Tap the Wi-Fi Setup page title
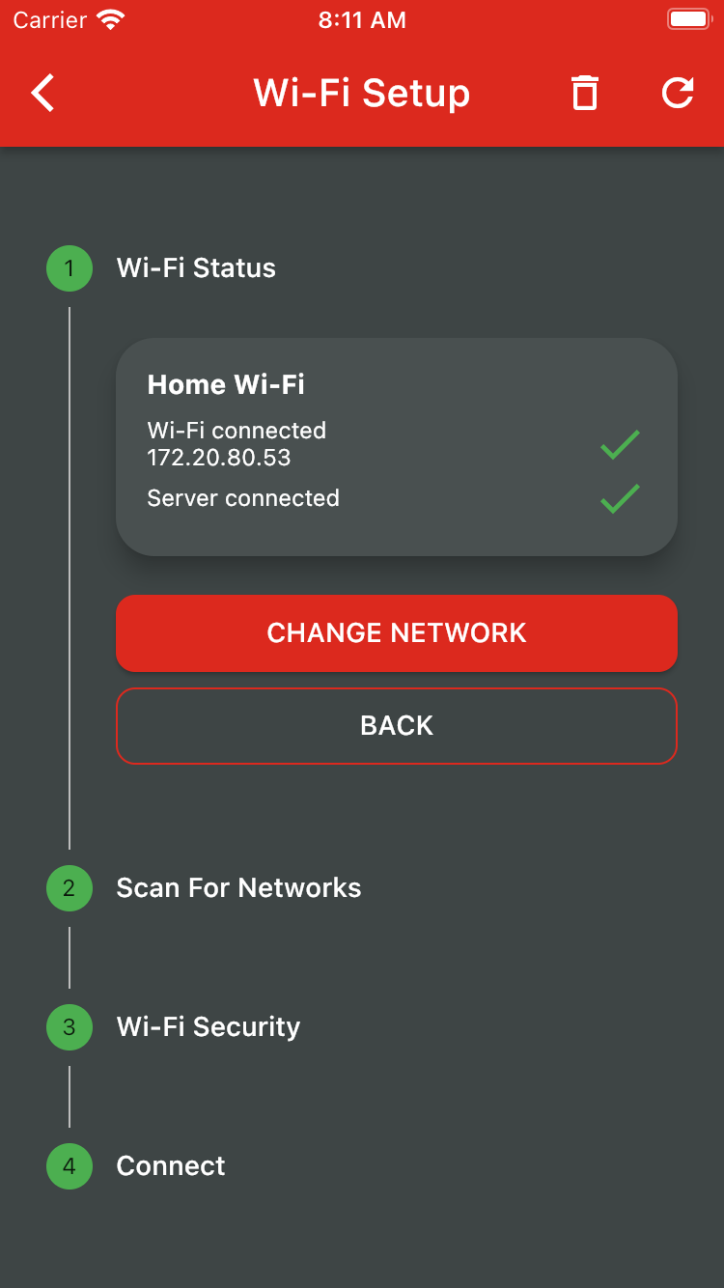This screenshot has width=724, height=1288. [362, 94]
